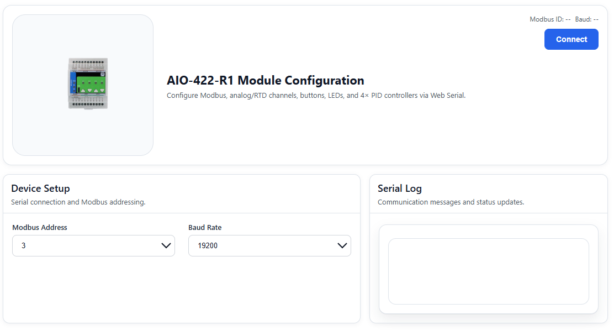Click the 'Serial Log' section title

[399, 188]
